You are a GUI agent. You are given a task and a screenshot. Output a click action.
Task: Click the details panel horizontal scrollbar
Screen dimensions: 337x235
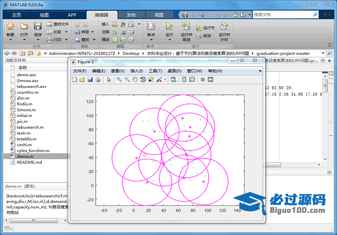pyautogui.click(x=33, y=220)
